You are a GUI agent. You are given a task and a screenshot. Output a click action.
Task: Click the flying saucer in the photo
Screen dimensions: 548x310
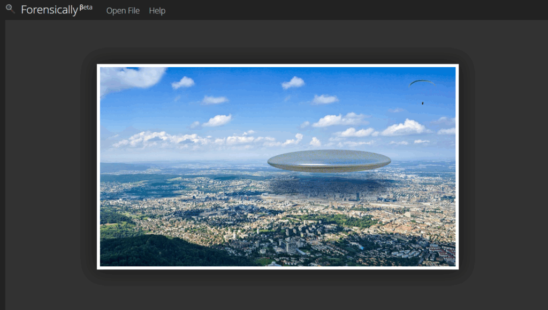(329, 161)
